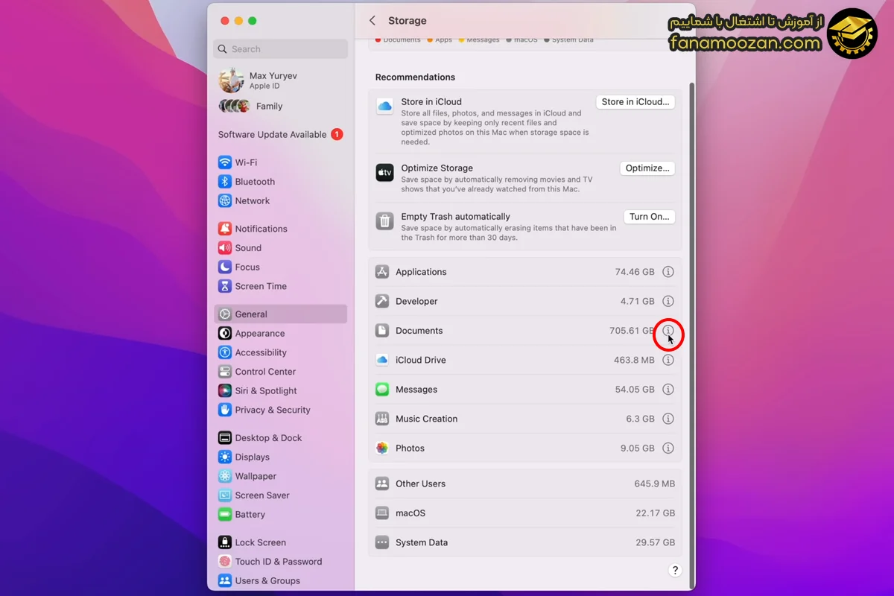Select the Messages row

click(524, 390)
